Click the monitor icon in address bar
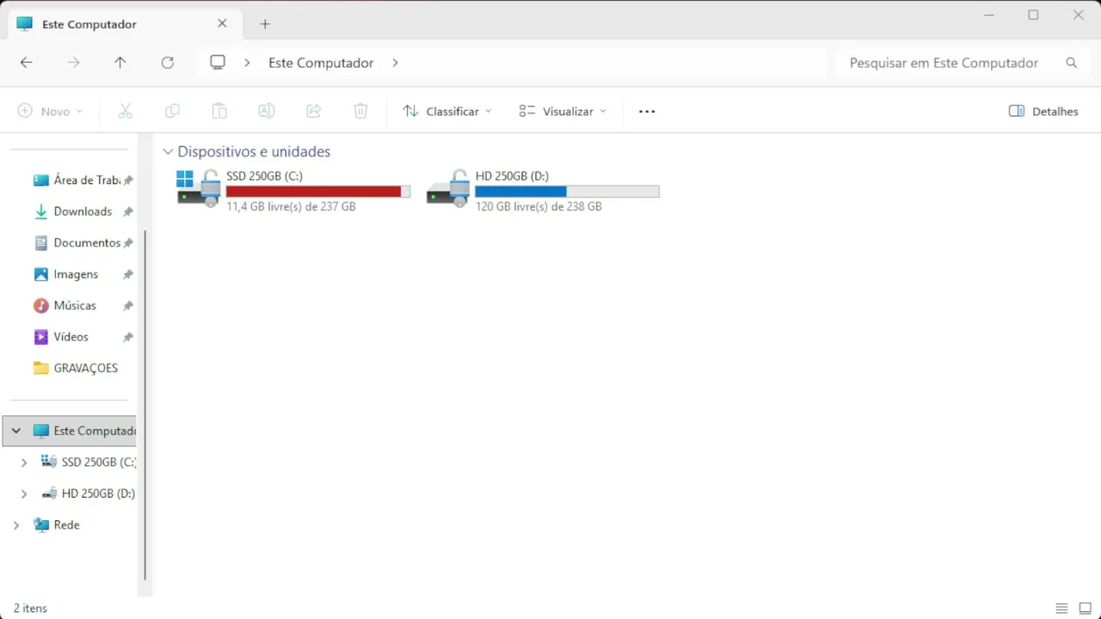Screen dimensions: 1101x619 218,63
